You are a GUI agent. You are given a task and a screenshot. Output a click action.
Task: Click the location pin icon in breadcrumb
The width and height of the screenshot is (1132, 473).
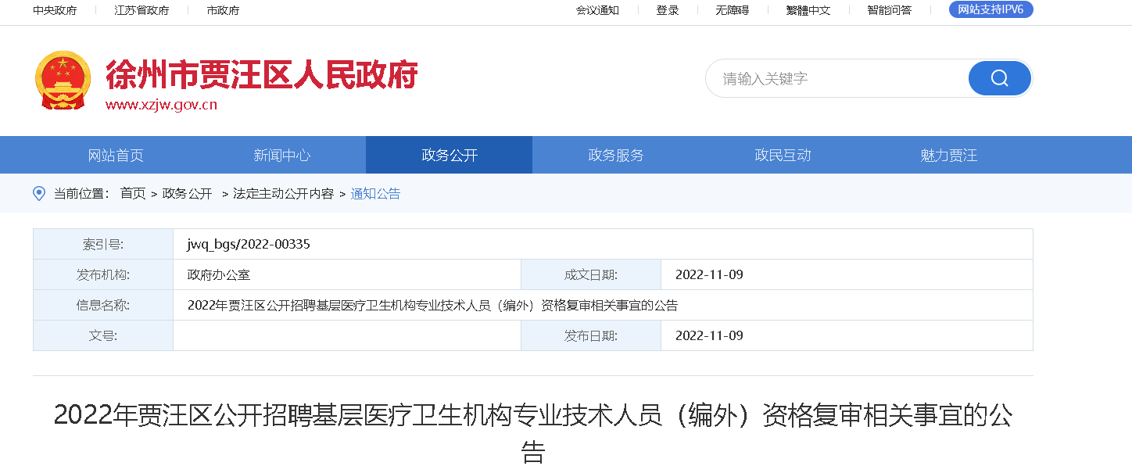click(39, 193)
